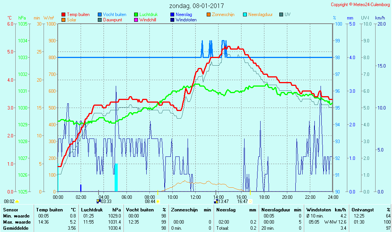Click the green Luchtdruk legend square
The height and width of the screenshot is (232, 392).
(136, 14)
